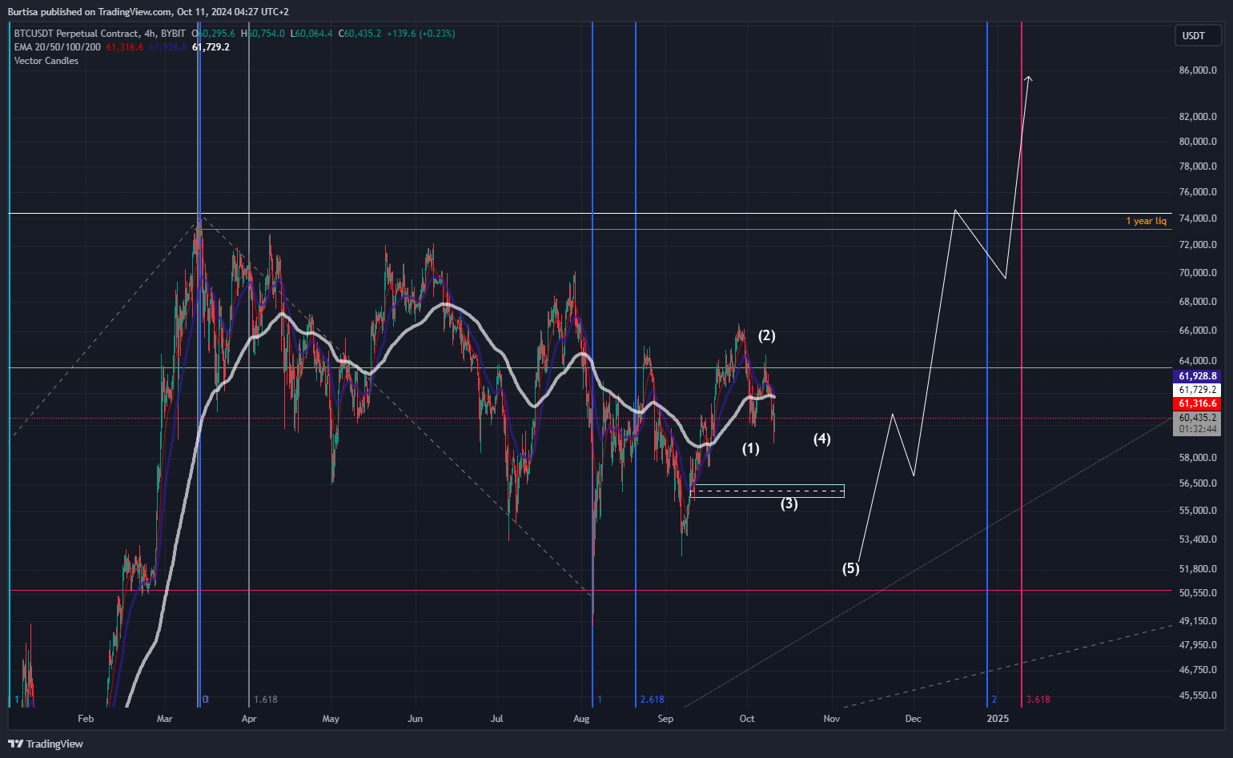Click the Jun label on time axis
1233x758 pixels.
(415, 719)
